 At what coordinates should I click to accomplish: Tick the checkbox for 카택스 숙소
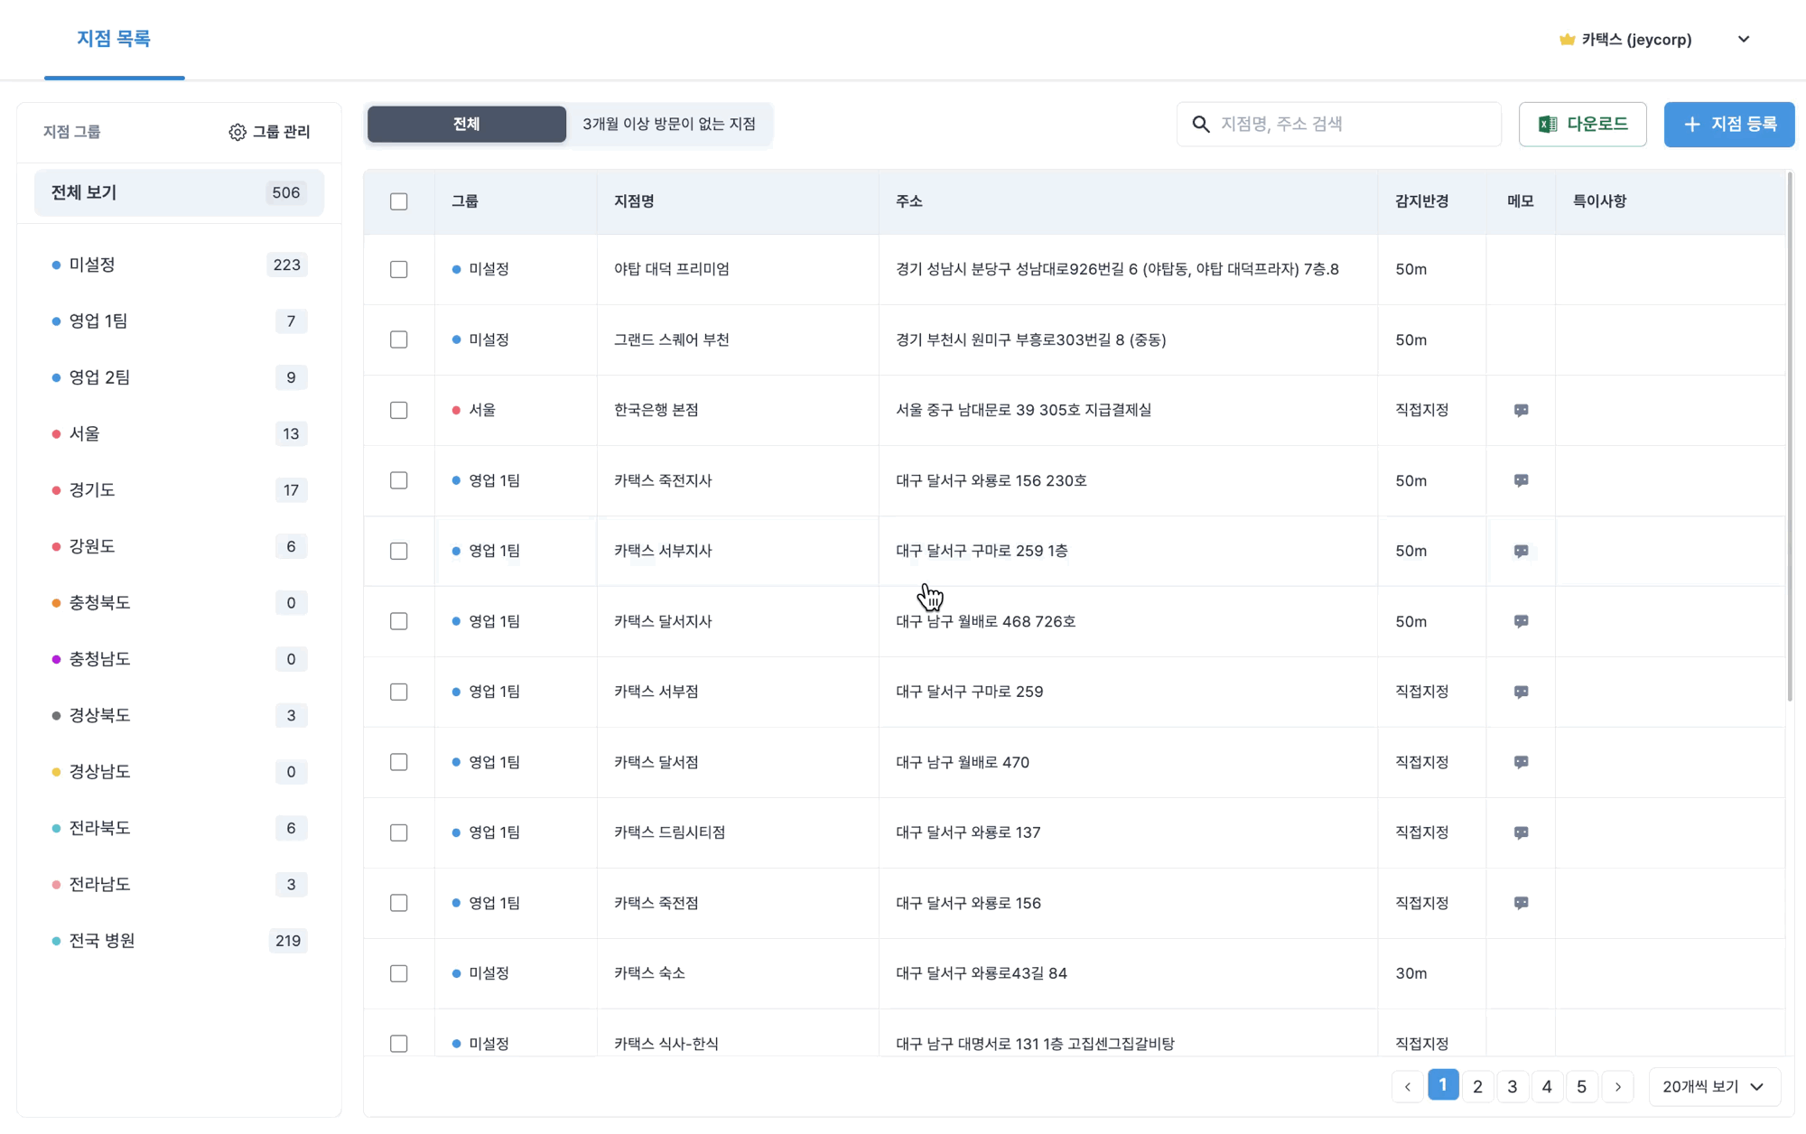click(x=398, y=973)
